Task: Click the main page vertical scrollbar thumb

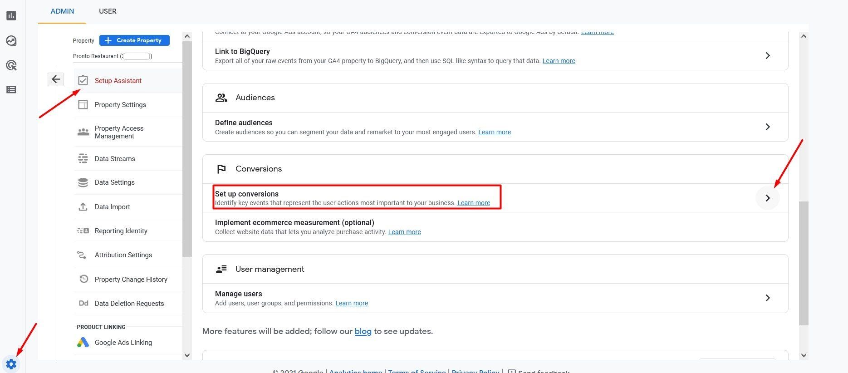Action: pos(804,263)
